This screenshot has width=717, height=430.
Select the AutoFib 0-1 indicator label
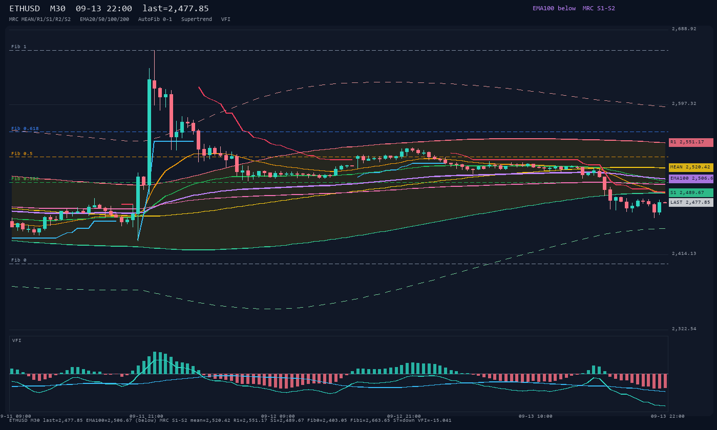155,19
